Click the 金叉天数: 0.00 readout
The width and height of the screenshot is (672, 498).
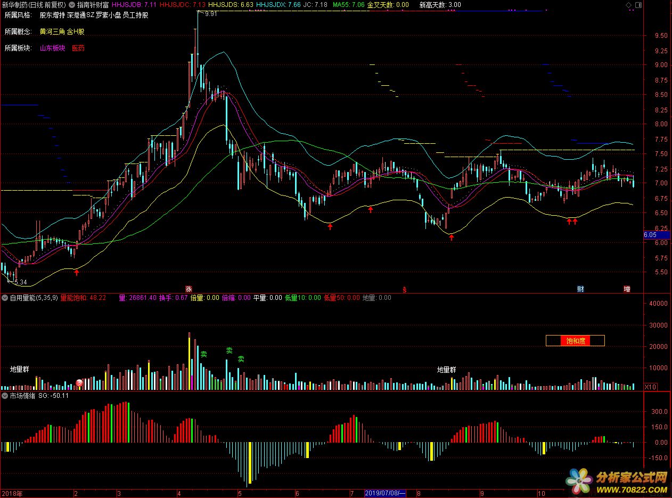point(388,5)
